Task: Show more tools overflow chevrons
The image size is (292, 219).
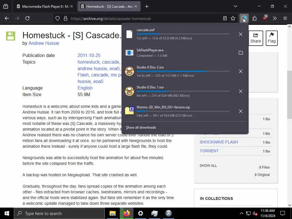Action: [275, 18]
